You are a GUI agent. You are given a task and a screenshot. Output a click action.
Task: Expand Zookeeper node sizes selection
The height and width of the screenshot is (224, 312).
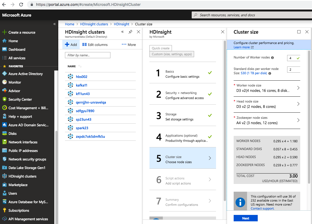(x=267, y=121)
